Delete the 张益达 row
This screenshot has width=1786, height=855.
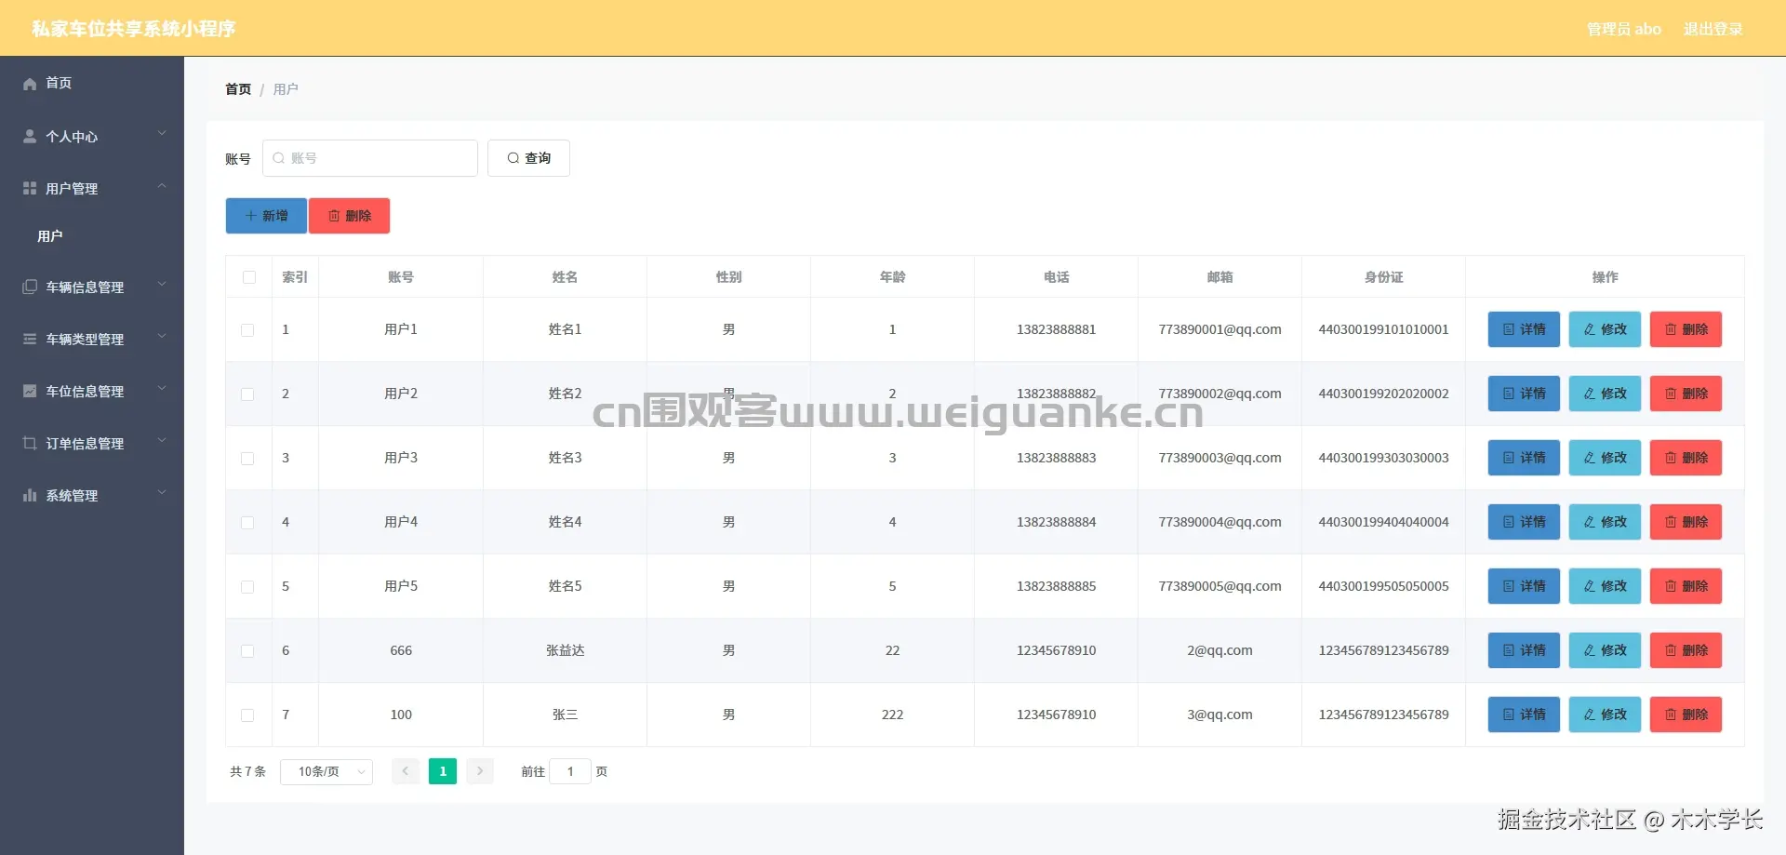[x=1686, y=650]
